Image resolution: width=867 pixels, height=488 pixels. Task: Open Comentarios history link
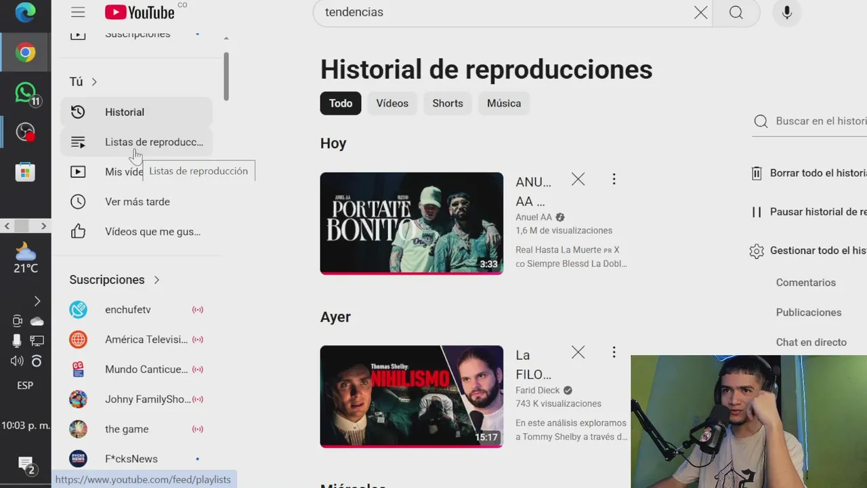(x=806, y=282)
